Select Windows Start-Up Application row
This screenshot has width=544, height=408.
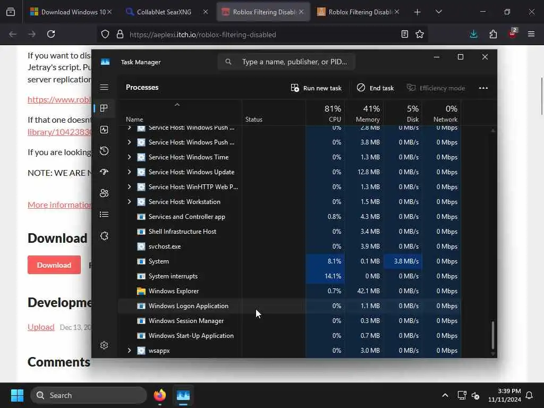(290, 336)
